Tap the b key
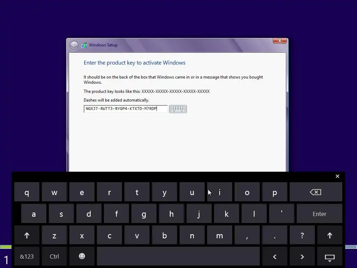The image size is (357, 268). [165, 235]
